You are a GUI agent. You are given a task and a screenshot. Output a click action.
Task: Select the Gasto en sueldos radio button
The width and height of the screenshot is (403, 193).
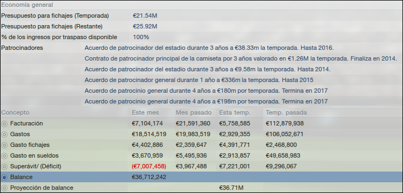(x=4, y=156)
